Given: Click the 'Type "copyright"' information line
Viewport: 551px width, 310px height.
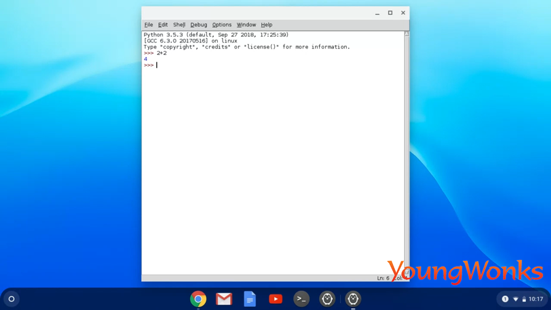Looking at the screenshot, I should 247,47.
